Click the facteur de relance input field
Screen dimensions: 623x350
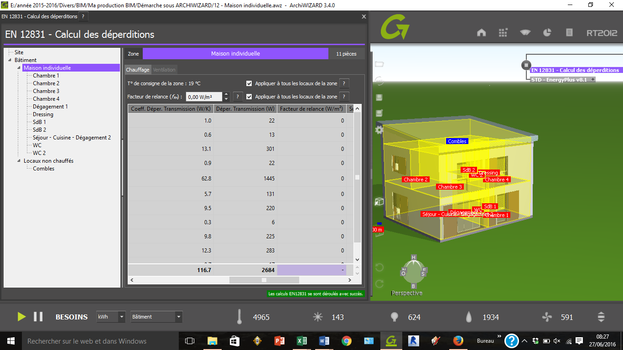204,97
